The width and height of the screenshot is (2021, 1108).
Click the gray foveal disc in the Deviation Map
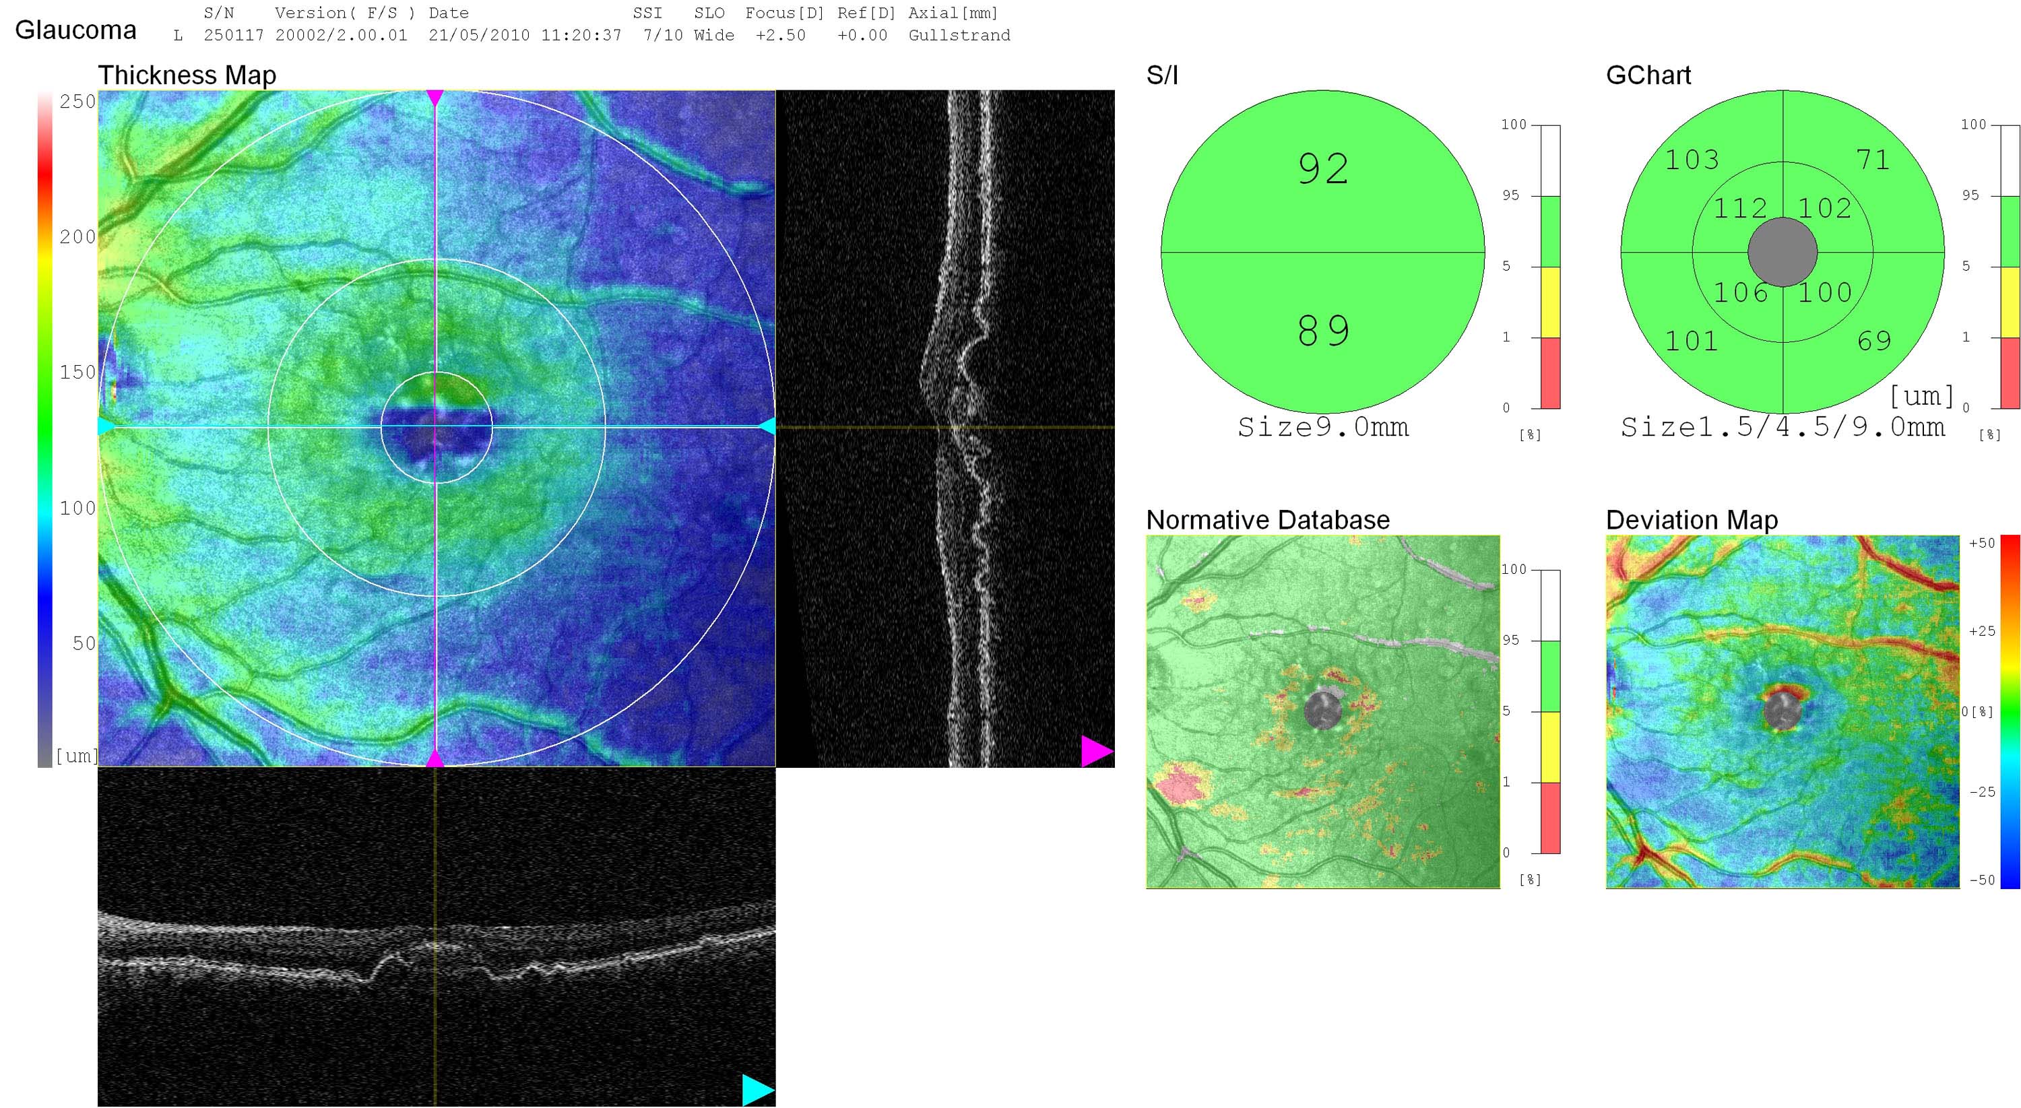pos(1783,711)
